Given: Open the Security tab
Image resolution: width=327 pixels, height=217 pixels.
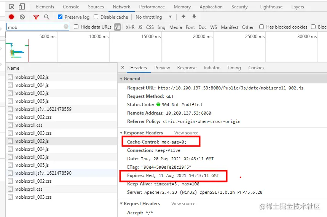Looking at the screenshot, I should coord(239,7).
